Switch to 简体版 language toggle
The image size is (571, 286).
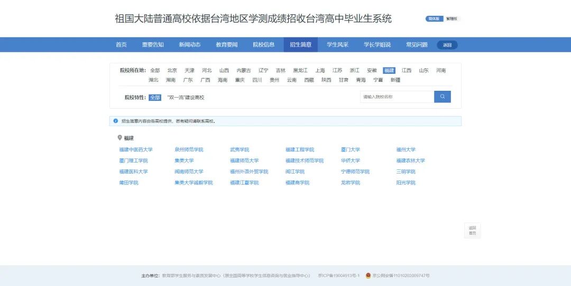(434, 19)
